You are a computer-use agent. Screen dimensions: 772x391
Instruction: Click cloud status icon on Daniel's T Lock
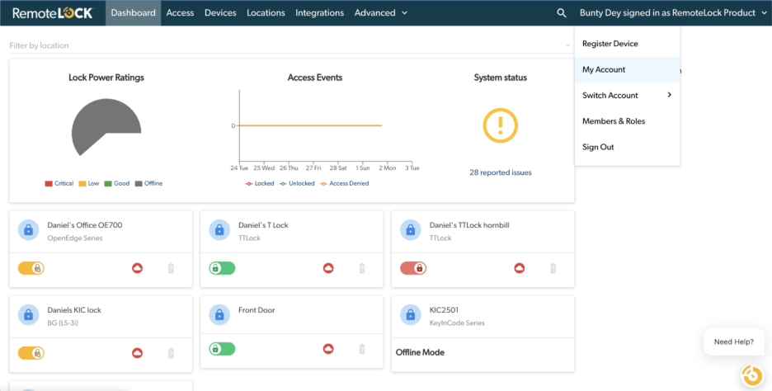click(x=328, y=268)
